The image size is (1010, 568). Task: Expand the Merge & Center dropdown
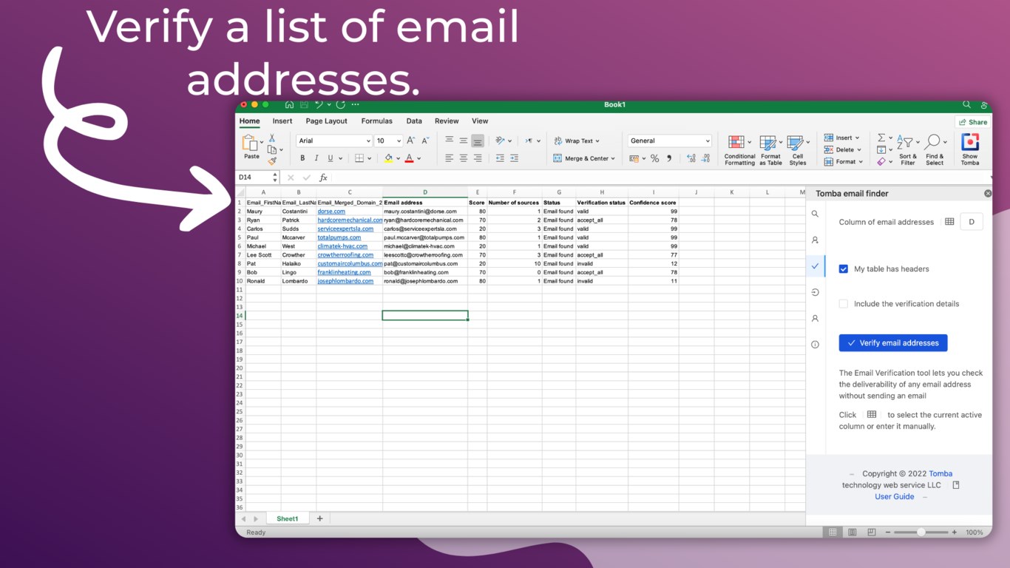pos(613,159)
